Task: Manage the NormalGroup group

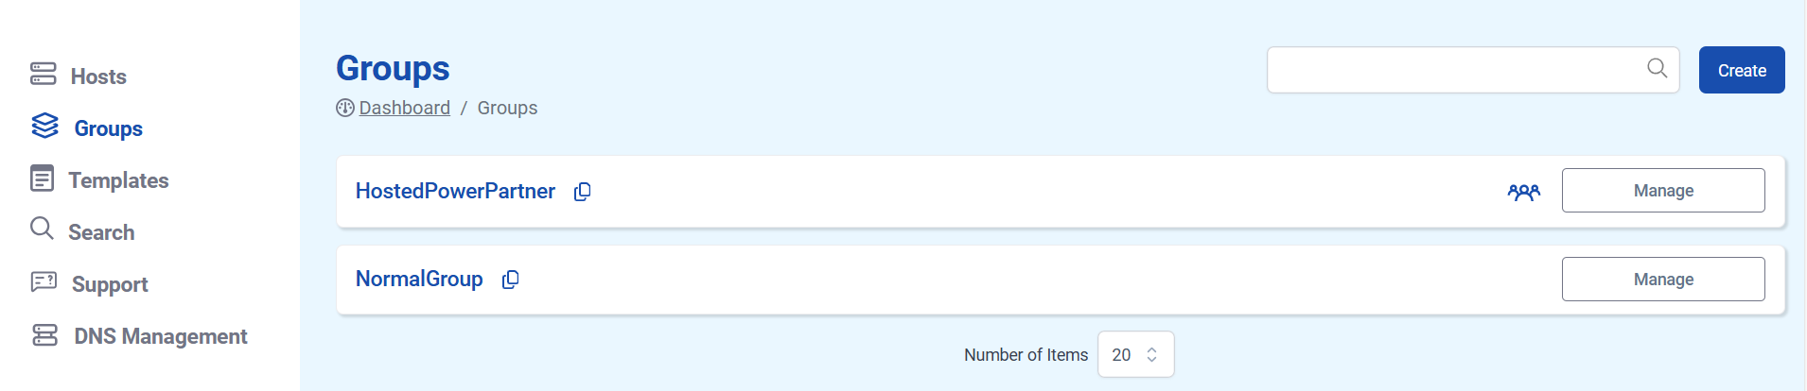Action: click(x=1662, y=280)
